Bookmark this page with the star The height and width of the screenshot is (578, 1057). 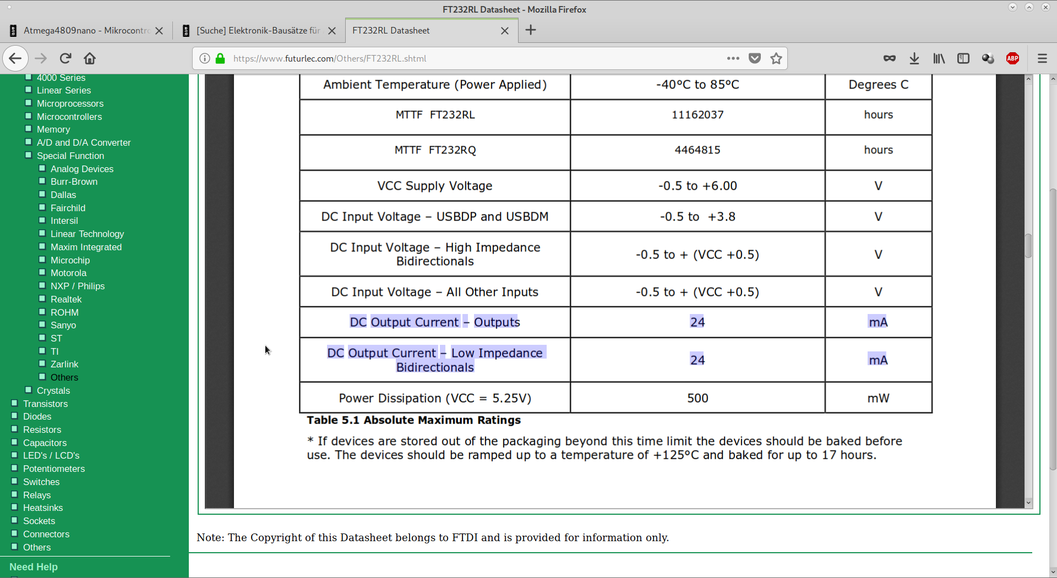pos(776,58)
